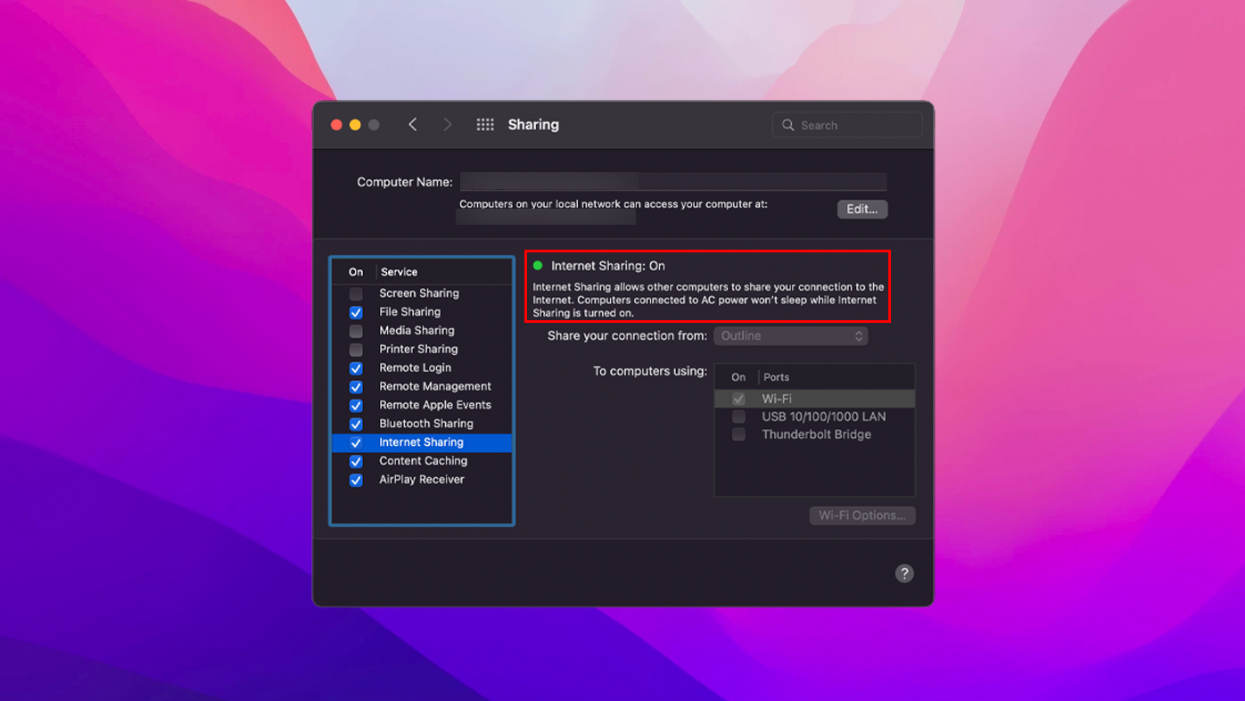
Task: Uncheck the File Sharing checkbox
Action: click(356, 312)
